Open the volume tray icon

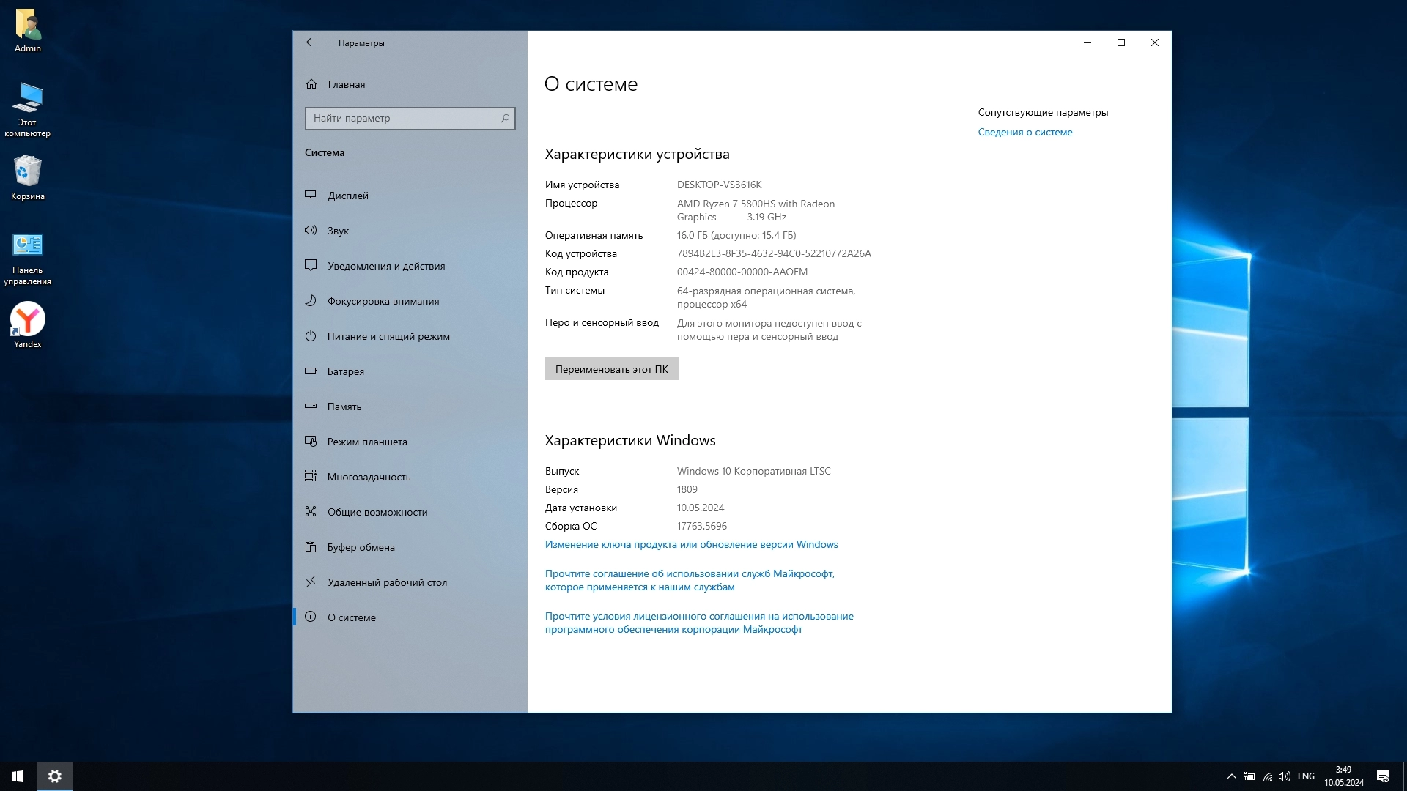tap(1285, 776)
